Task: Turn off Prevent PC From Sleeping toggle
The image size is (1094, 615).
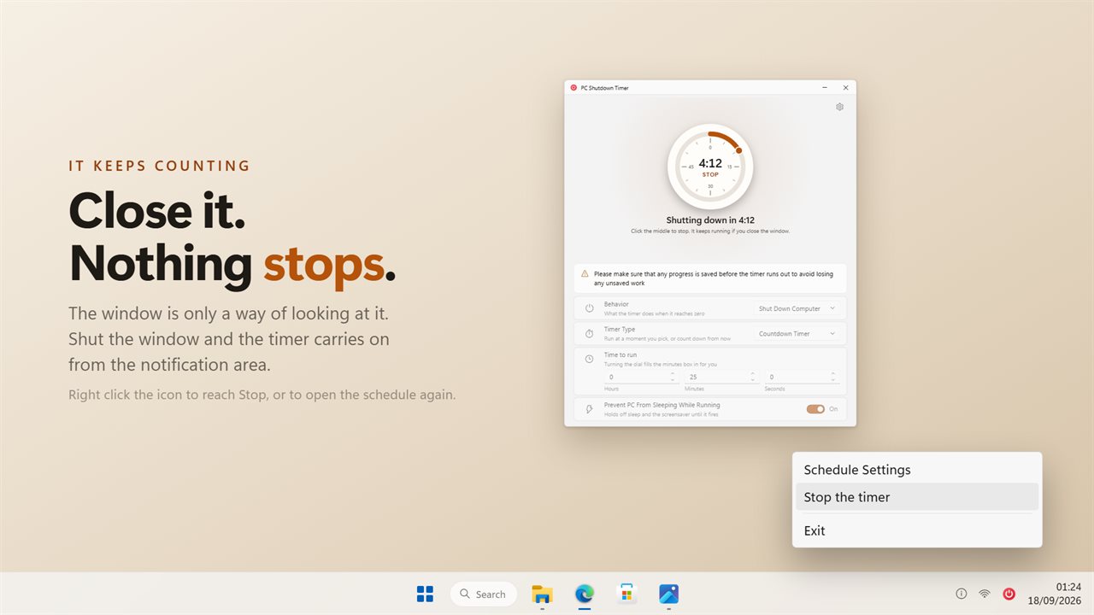Action: pyautogui.click(x=815, y=409)
